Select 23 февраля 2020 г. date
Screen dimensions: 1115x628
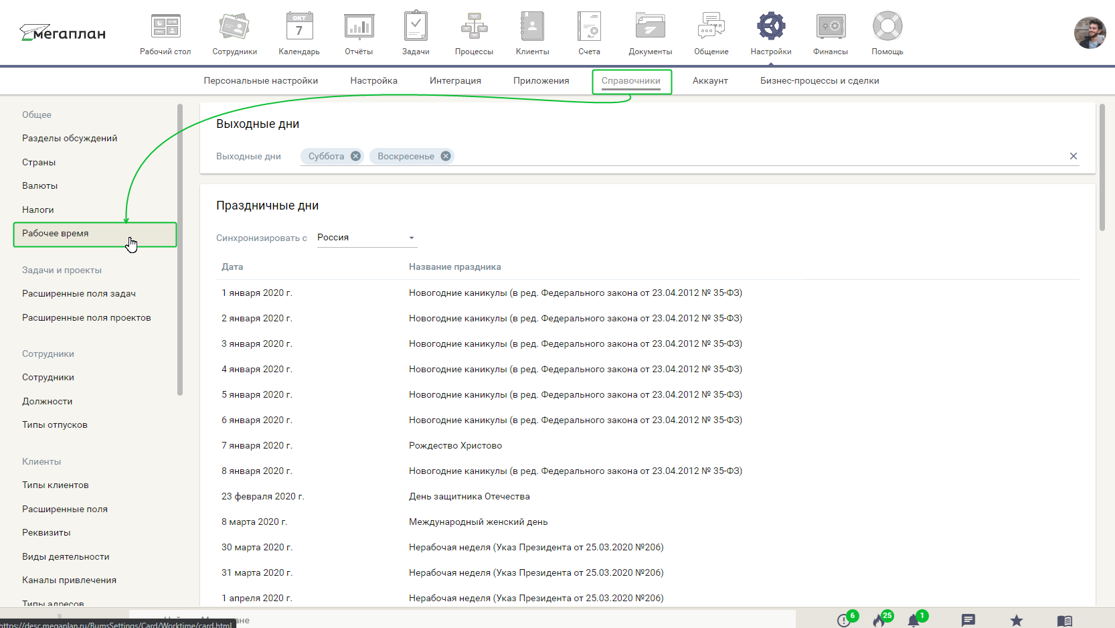click(262, 497)
